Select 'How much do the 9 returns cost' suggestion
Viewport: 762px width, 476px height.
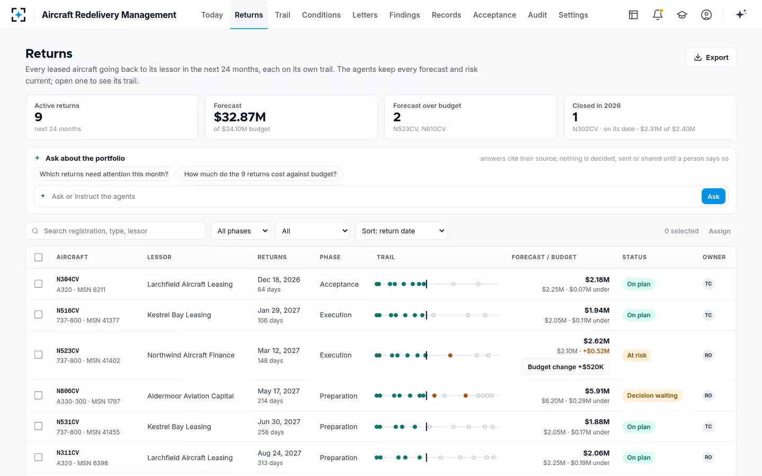click(x=260, y=174)
